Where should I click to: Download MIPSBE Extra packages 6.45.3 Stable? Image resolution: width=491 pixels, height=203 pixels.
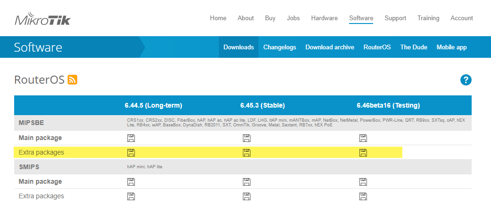(x=247, y=152)
